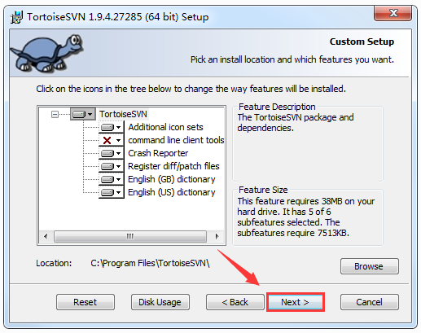421x333 pixels.
Task: Select Register diff/patch files feature
Action: pyautogui.click(x=173, y=166)
